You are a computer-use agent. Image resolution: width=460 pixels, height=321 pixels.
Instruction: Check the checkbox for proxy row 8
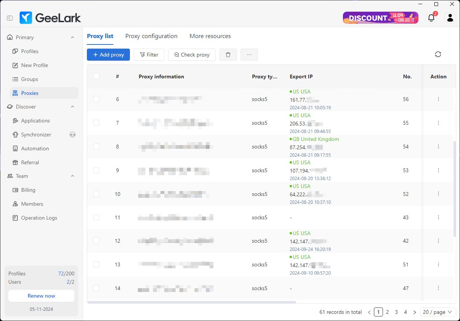point(96,147)
